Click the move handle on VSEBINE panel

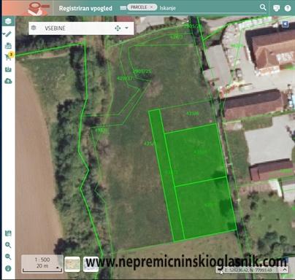point(118,28)
